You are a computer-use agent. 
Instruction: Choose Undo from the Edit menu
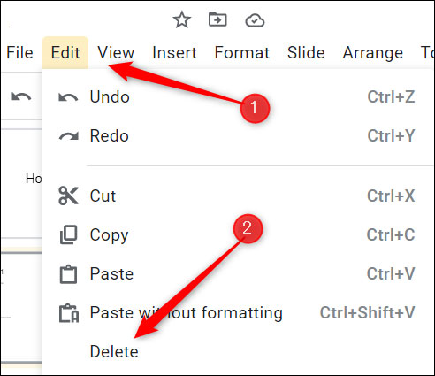pos(239,96)
